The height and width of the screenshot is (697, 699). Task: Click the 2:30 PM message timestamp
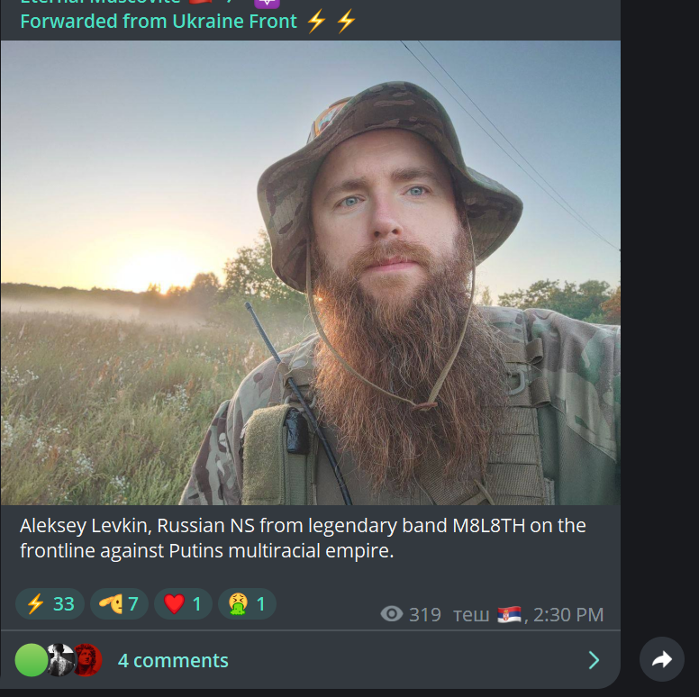[568, 614]
